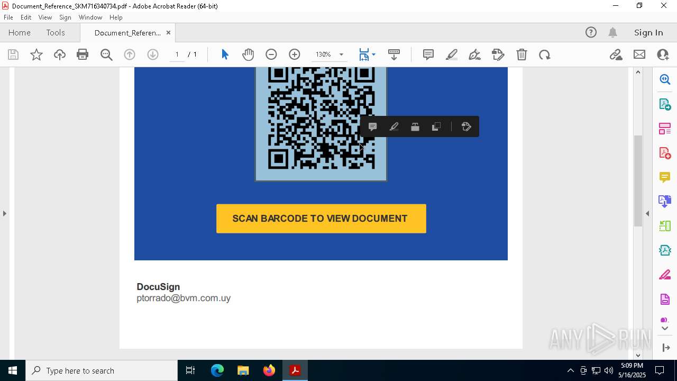Switch to the Home tab

coord(20,32)
